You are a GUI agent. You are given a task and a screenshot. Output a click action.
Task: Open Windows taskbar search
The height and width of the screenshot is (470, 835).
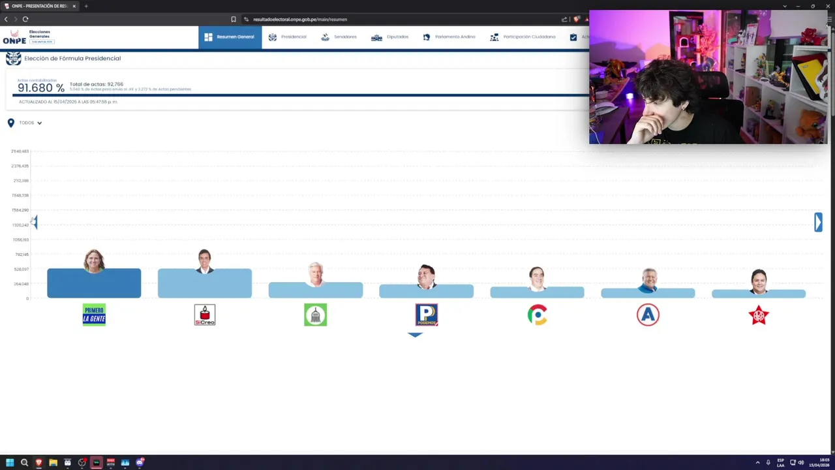[24, 462]
